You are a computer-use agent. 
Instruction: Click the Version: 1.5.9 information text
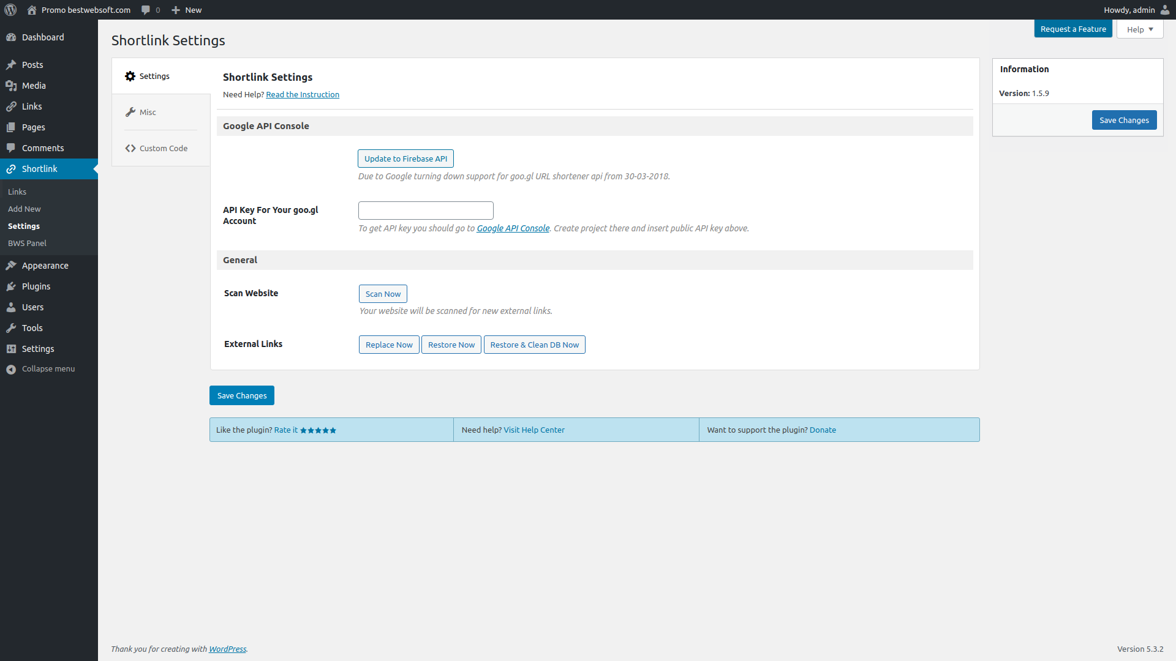pyautogui.click(x=1024, y=94)
